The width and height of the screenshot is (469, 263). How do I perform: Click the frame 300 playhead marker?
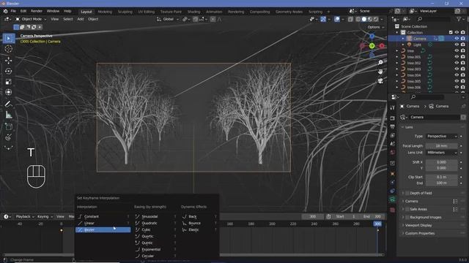377,224
